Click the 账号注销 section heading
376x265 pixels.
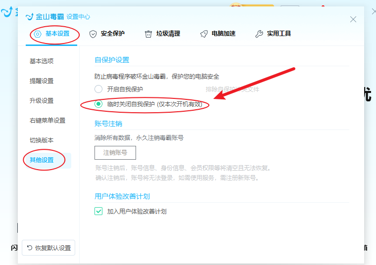[108, 124]
